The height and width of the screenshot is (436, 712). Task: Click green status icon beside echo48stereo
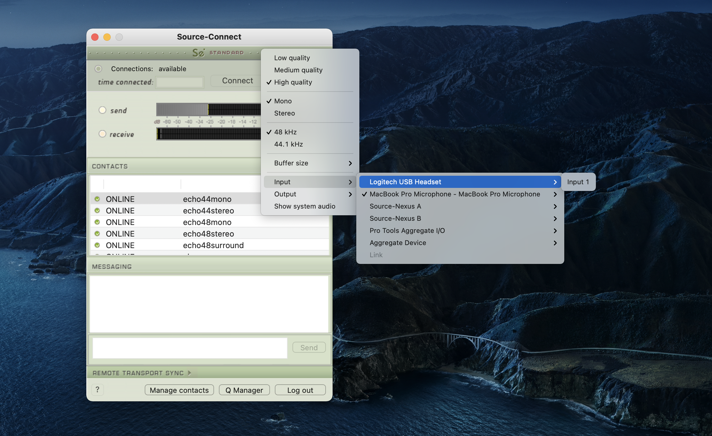point(97,234)
